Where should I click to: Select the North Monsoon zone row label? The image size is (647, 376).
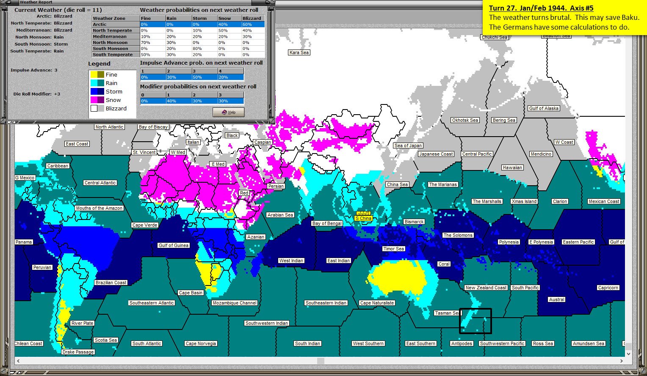[116, 42]
